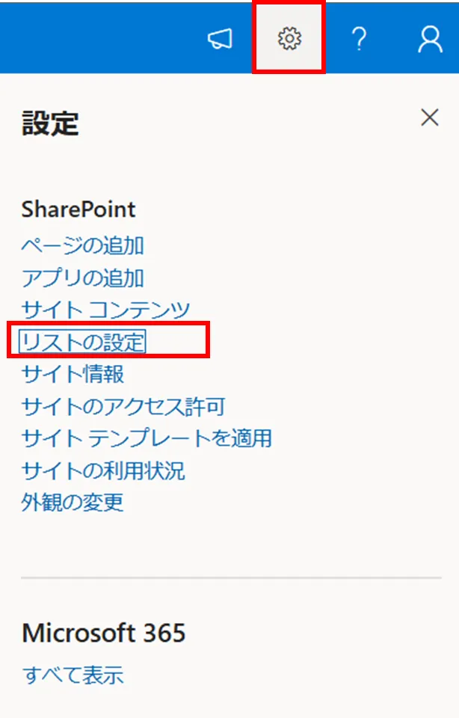Click the megaphone feedback icon
The image size is (459, 718).
click(221, 40)
